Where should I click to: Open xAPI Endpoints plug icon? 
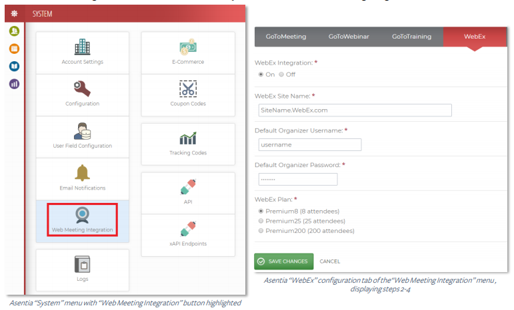(188, 229)
